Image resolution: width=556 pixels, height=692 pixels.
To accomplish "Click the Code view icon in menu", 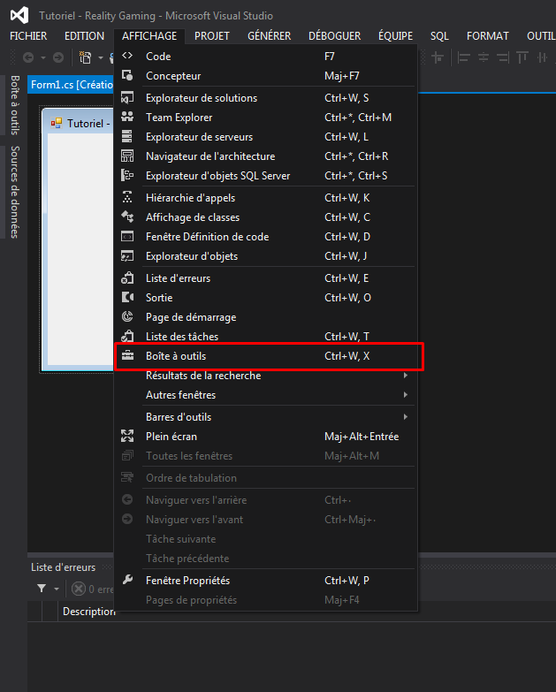I will pyautogui.click(x=127, y=56).
